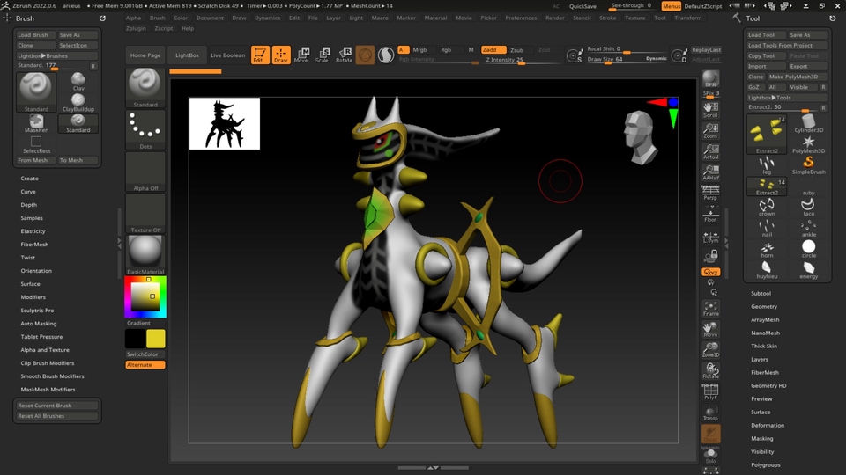The width and height of the screenshot is (846, 475).
Task: Click the Move navigation hand icon
Action: pyautogui.click(x=710, y=329)
